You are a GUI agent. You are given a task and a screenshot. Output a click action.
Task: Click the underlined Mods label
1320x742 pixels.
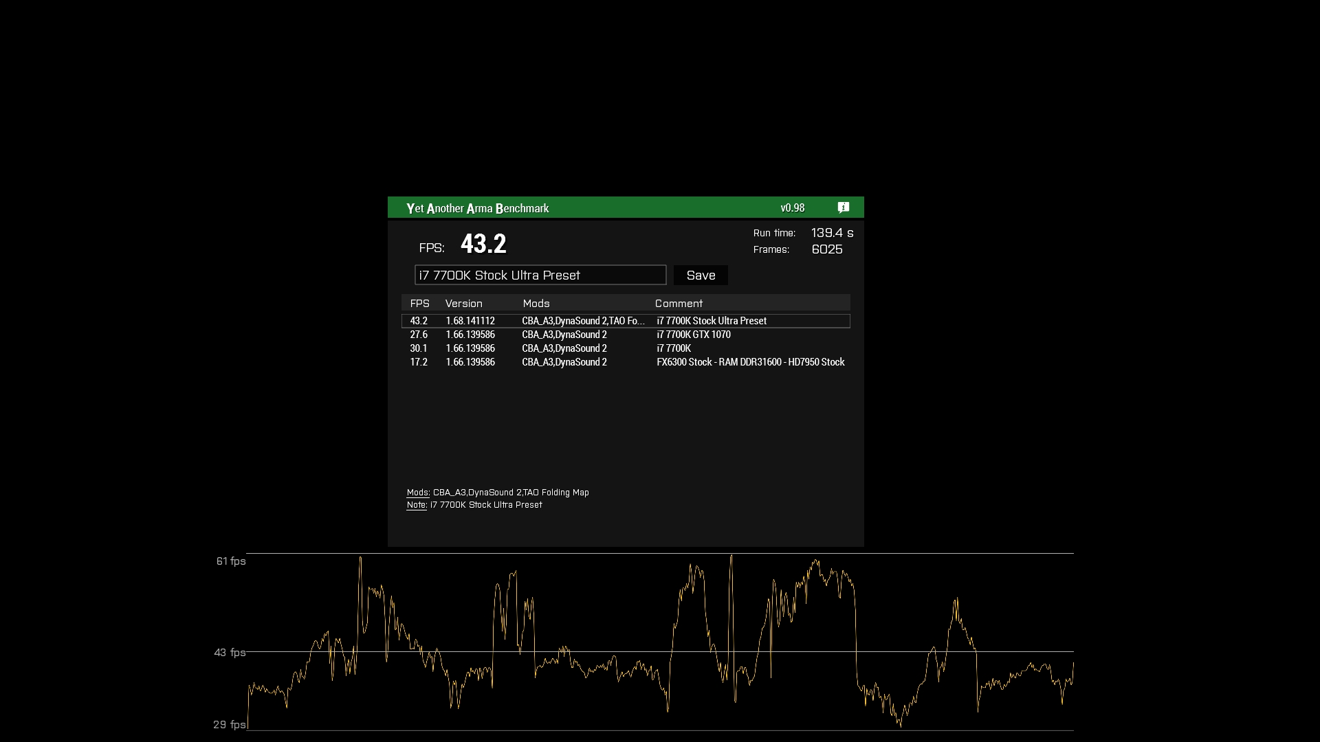coord(417,493)
